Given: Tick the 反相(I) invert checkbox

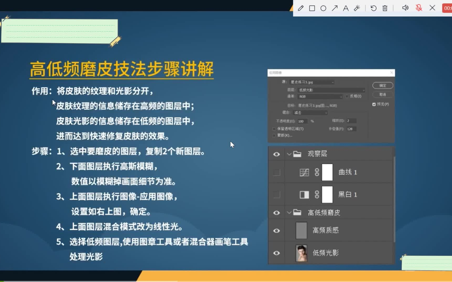Looking at the screenshot, I should [x=347, y=96].
